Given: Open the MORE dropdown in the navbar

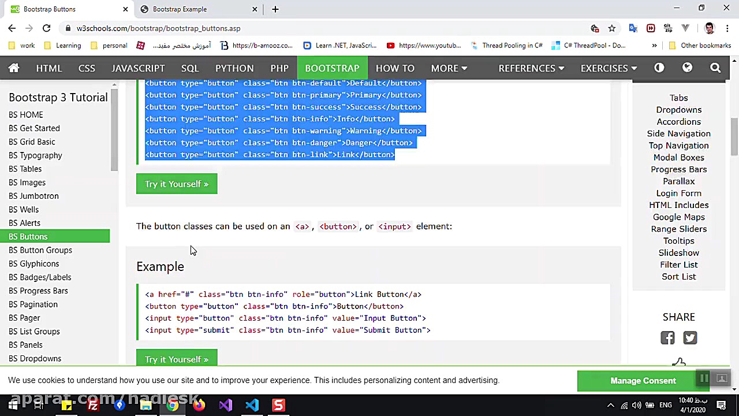Looking at the screenshot, I should click(x=449, y=68).
